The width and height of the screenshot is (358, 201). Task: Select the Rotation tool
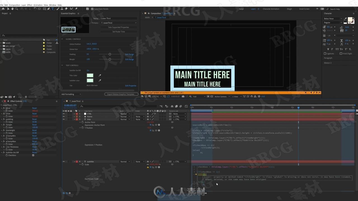35,9
